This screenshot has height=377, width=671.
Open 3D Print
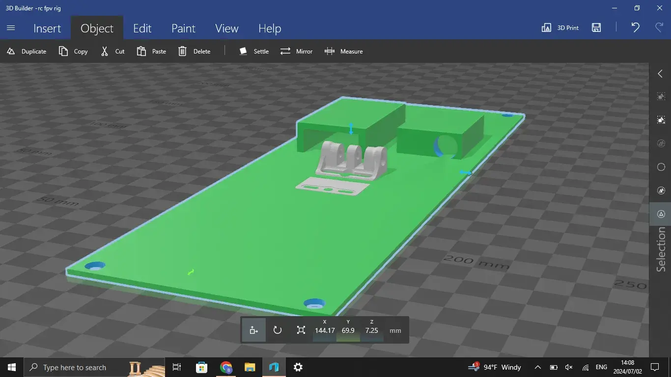coord(560,28)
